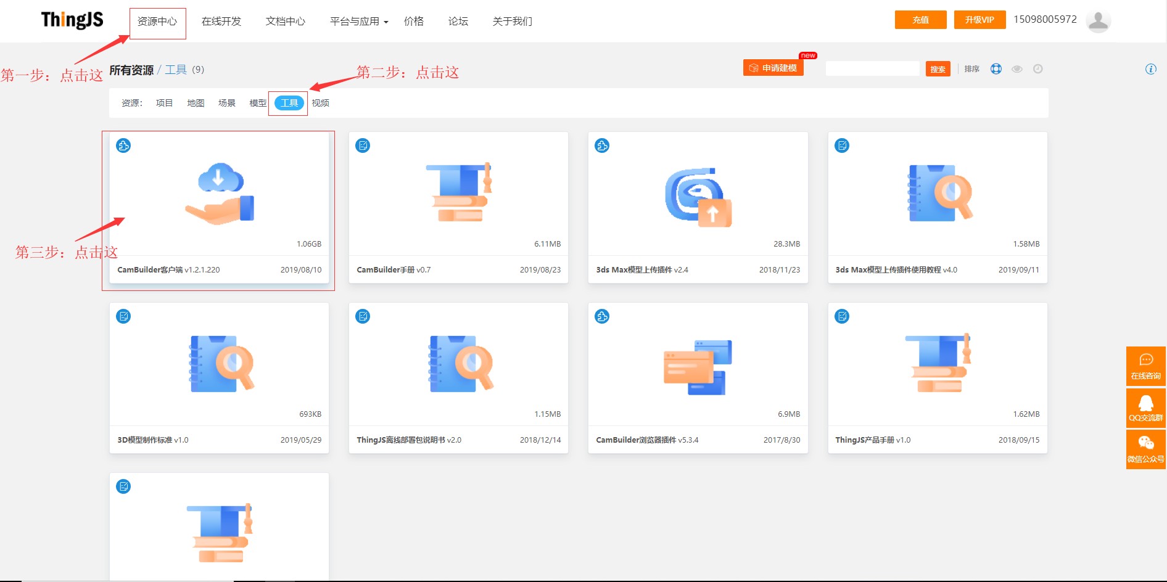
Task: Click the 充值 button
Action: click(921, 20)
